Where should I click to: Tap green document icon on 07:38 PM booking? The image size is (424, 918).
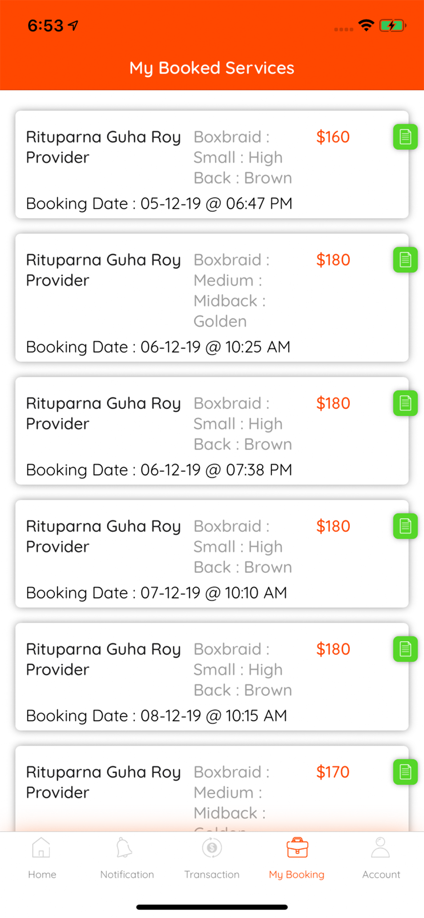coord(405,403)
